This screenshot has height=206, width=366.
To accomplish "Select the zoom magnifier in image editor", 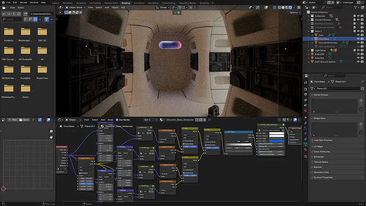I will pos(51,131).
